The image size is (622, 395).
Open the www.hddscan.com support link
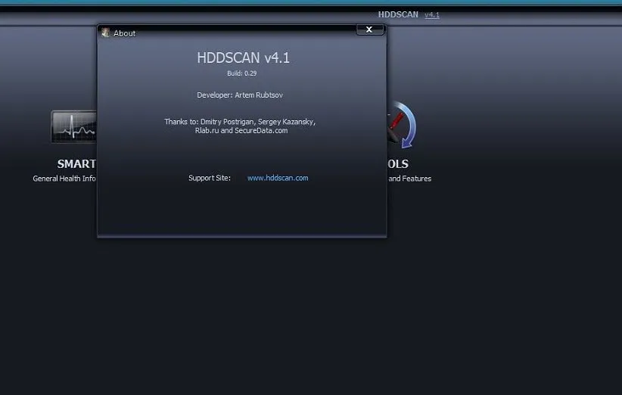[x=278, y=179]
